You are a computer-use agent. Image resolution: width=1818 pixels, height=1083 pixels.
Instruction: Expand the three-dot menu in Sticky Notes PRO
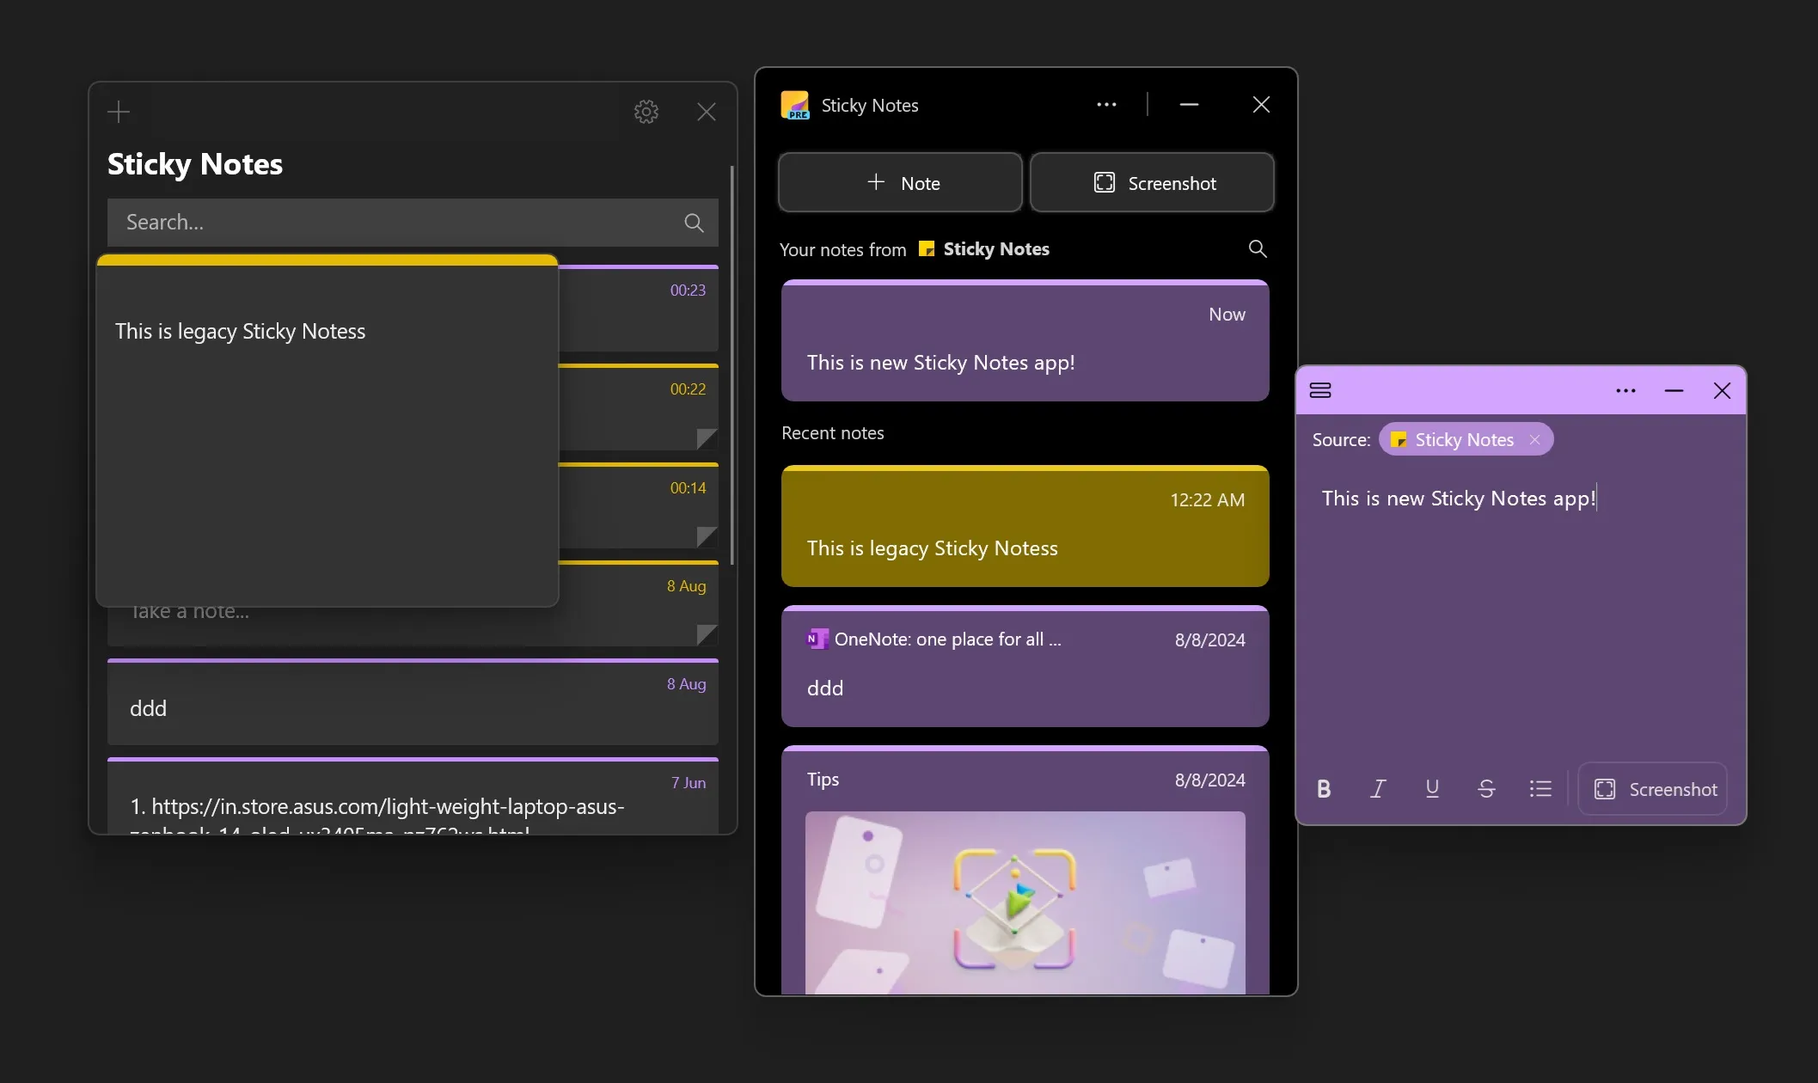point(1106,105)
